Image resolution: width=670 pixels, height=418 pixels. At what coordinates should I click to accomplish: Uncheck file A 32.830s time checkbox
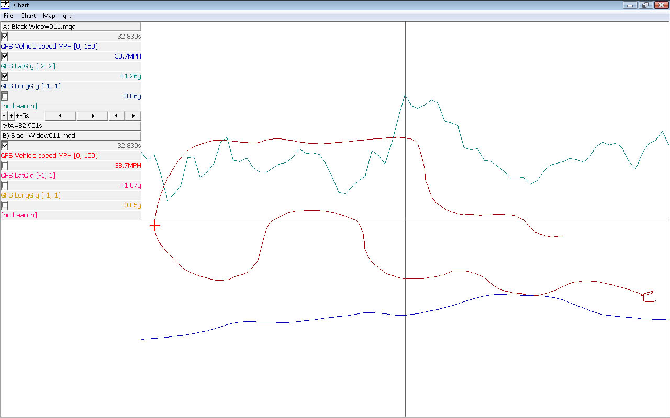pos(5,37)
